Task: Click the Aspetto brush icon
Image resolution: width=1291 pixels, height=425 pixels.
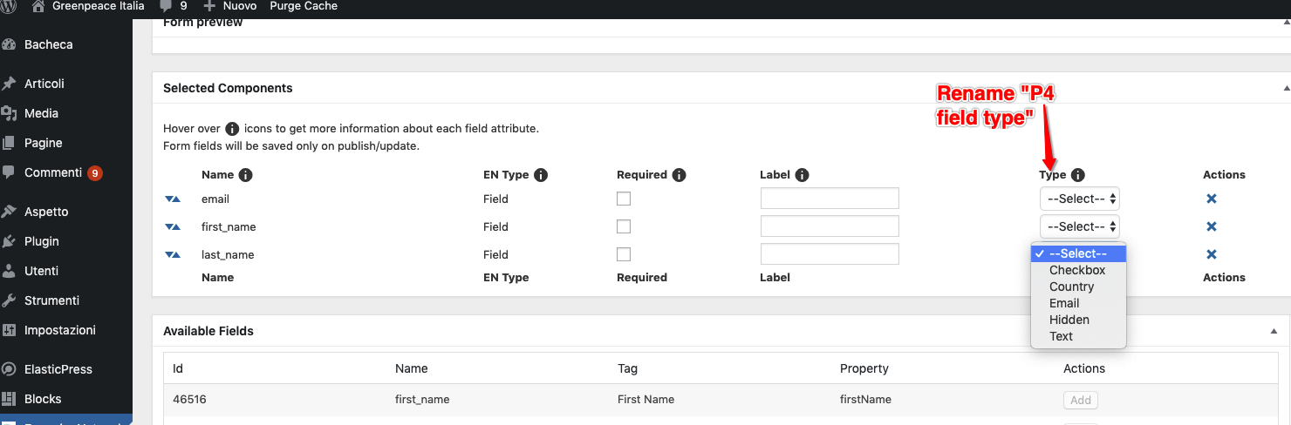Action: point(9,212)
